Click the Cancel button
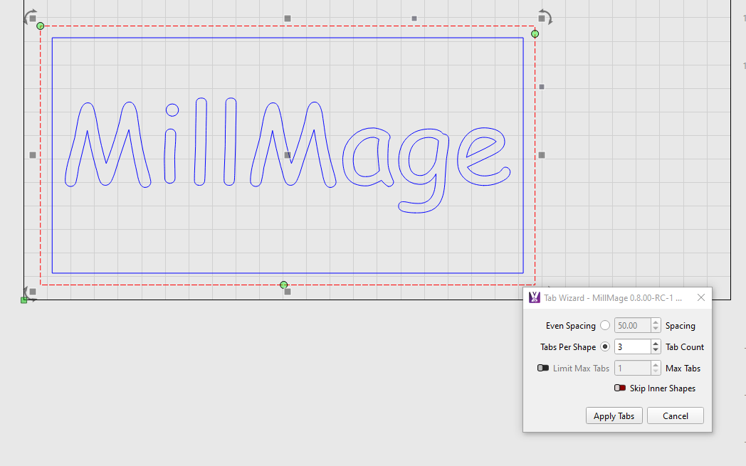Screen dimensions: 746x466 coord(675,415)
